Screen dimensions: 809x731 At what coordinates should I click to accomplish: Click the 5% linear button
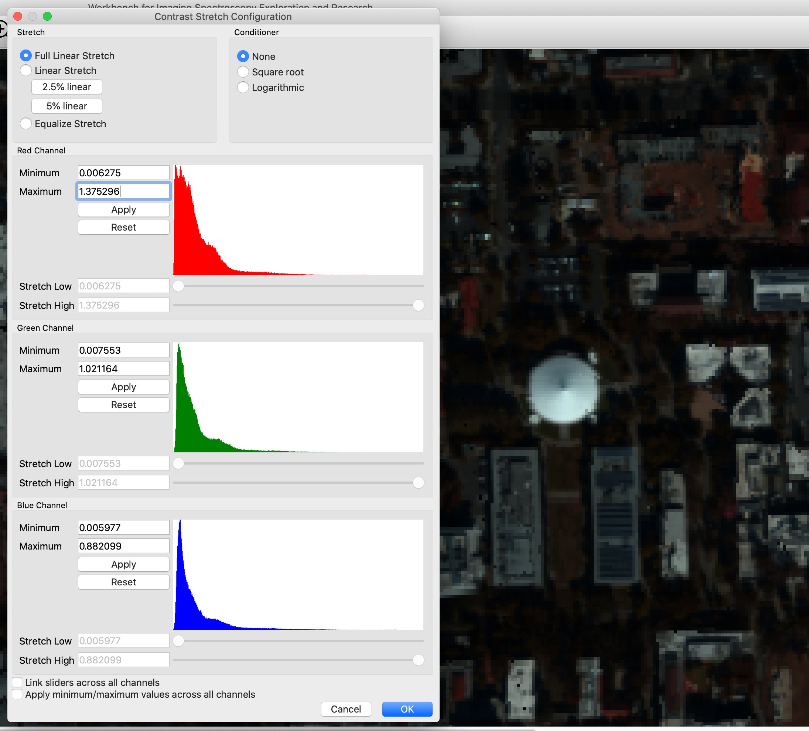pyautogui.click(x=66, y=106)
